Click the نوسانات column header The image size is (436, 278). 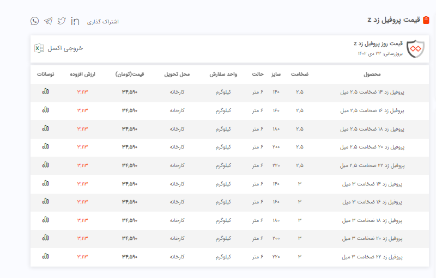click(46, 74)
